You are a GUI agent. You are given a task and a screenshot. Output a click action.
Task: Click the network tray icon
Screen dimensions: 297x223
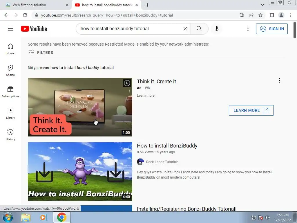(x=253, y=217)
